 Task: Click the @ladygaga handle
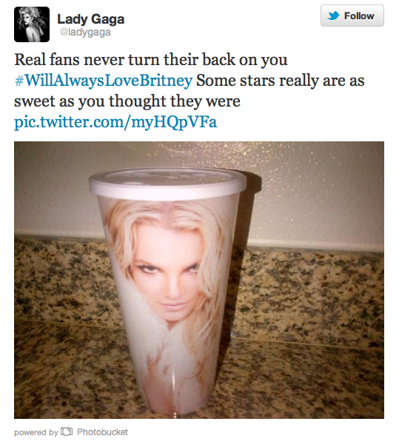click(85, 33)
